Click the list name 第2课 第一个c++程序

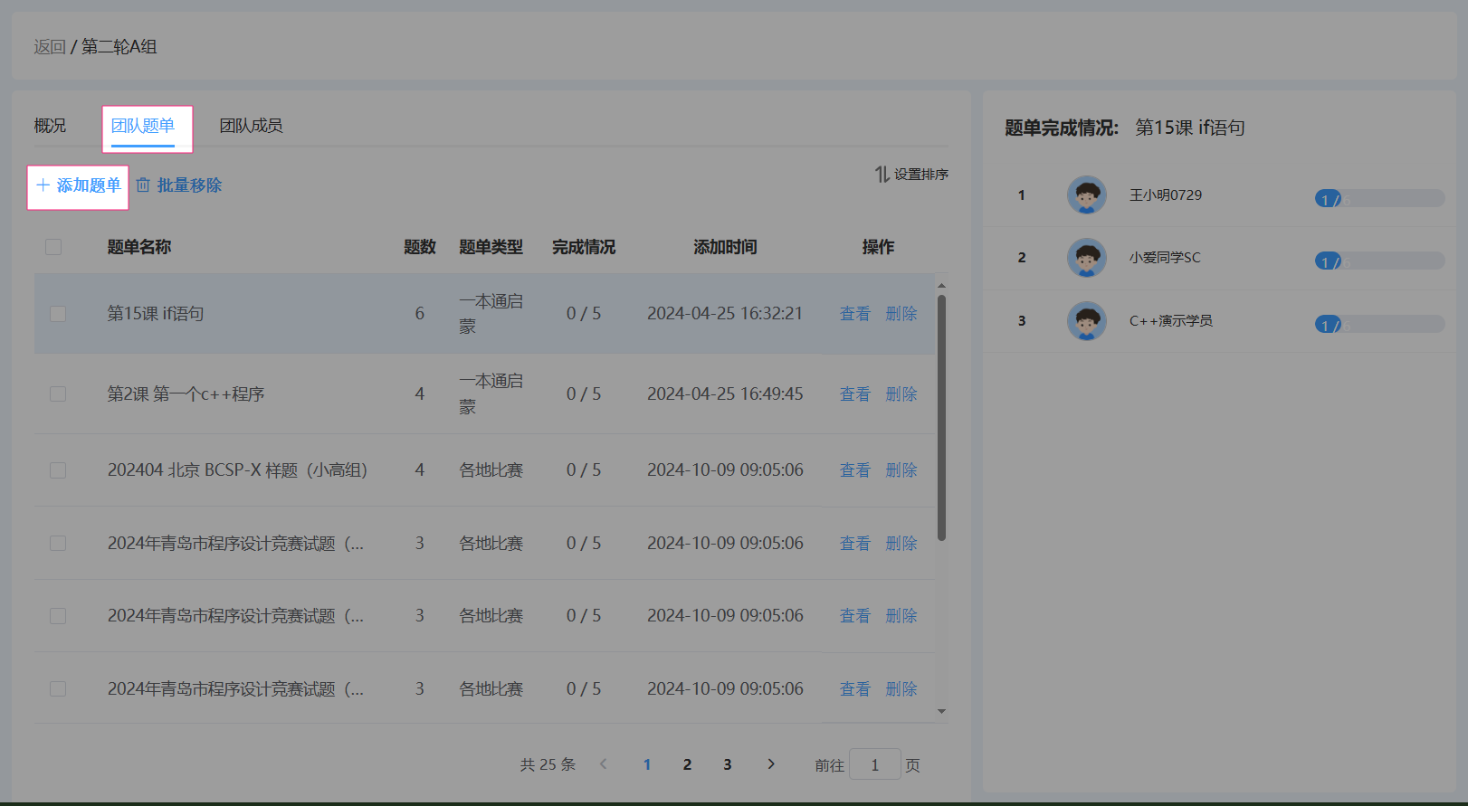coord(186,394)
